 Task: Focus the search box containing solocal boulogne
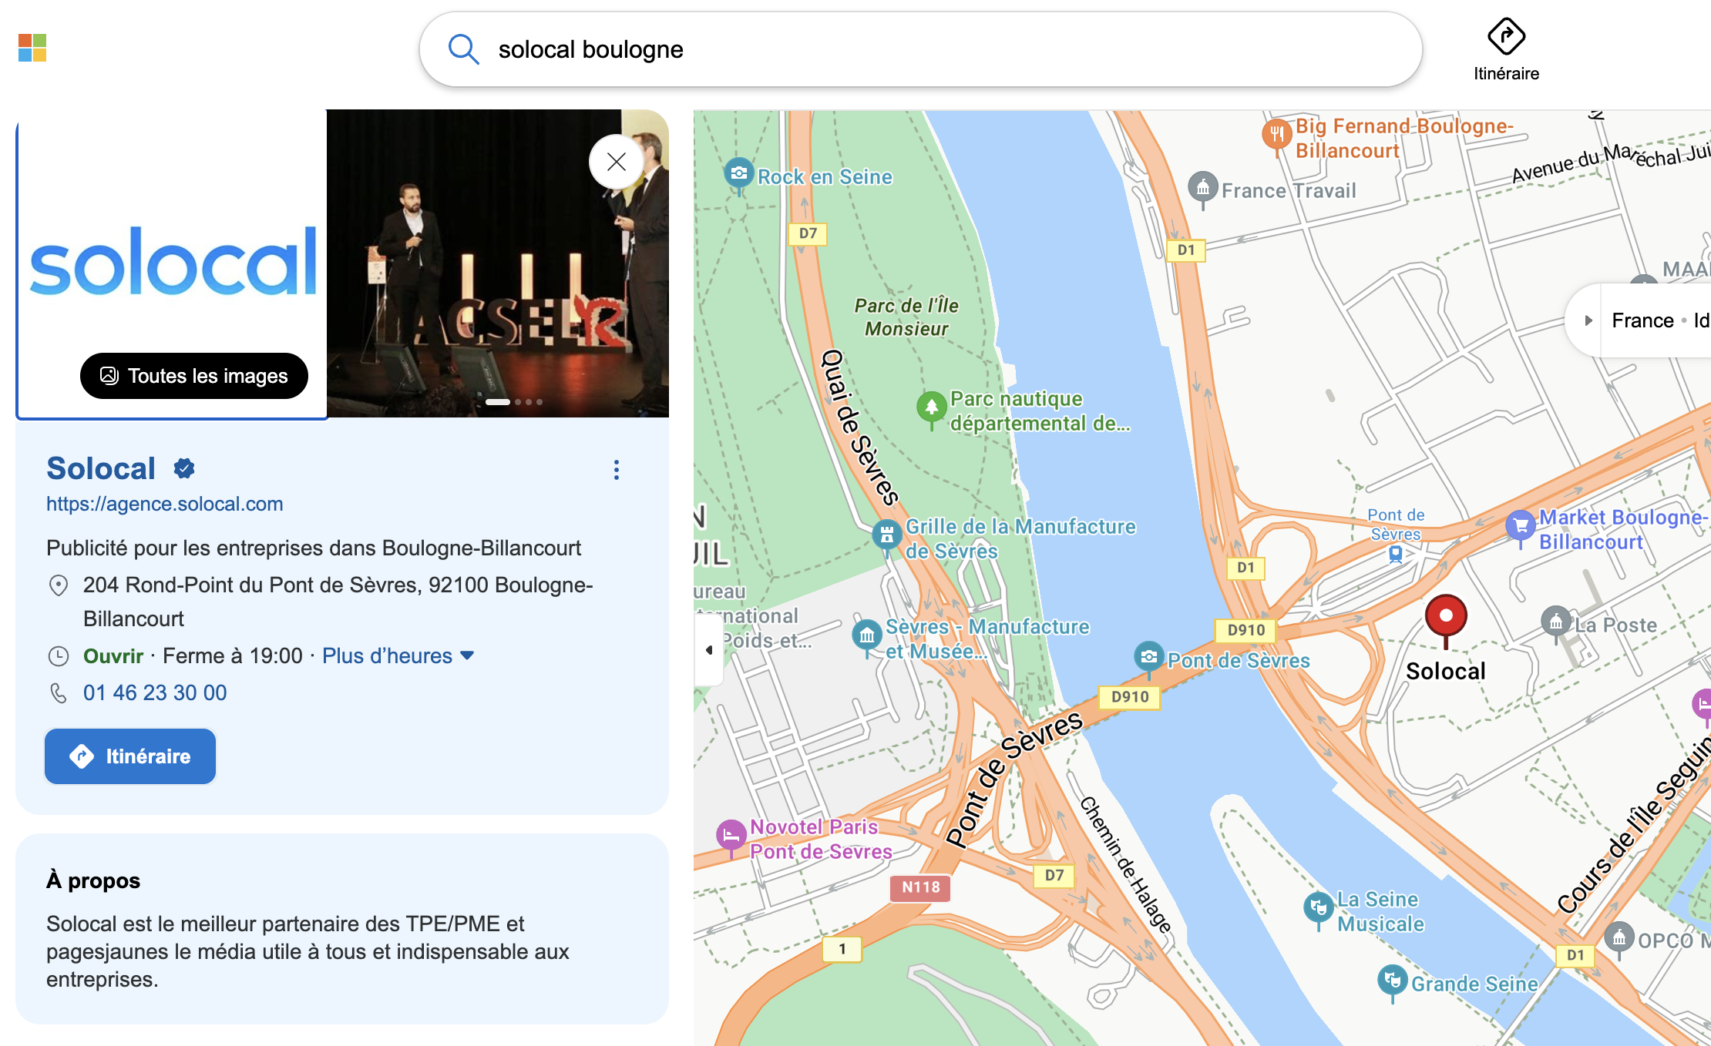pos(920,49)
